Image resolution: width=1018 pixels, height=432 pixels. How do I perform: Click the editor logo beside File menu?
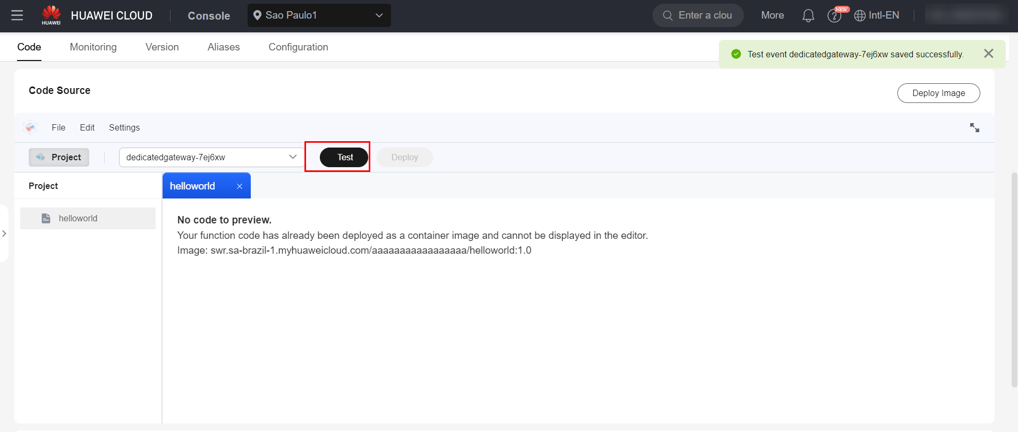click(x=30, y=127)
